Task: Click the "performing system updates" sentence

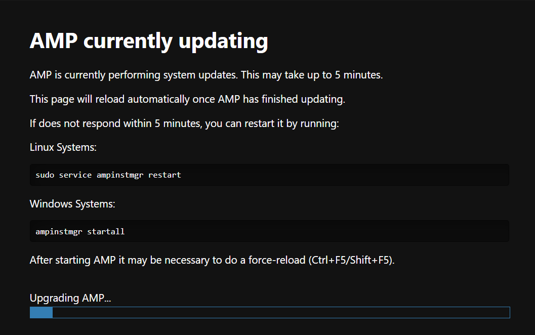Action: click(206, 75)
